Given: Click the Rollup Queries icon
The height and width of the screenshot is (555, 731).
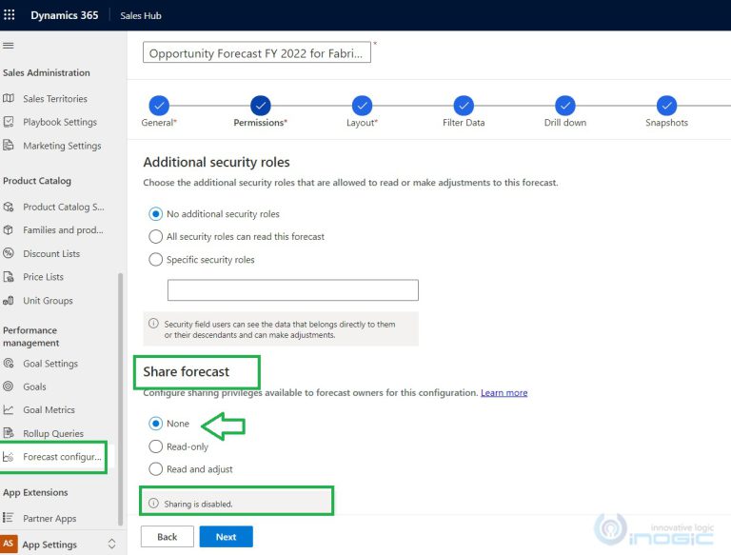Looking at the screenshot, I should tap(9, 433).
